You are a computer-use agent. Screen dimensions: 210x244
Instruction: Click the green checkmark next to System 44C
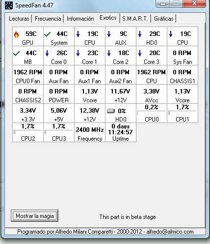click(x=47, y=34)
